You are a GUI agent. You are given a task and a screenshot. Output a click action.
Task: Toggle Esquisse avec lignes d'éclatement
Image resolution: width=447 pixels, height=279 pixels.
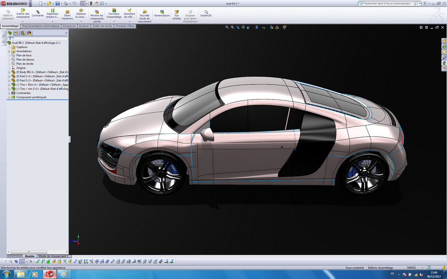click(x=191, y=13)
